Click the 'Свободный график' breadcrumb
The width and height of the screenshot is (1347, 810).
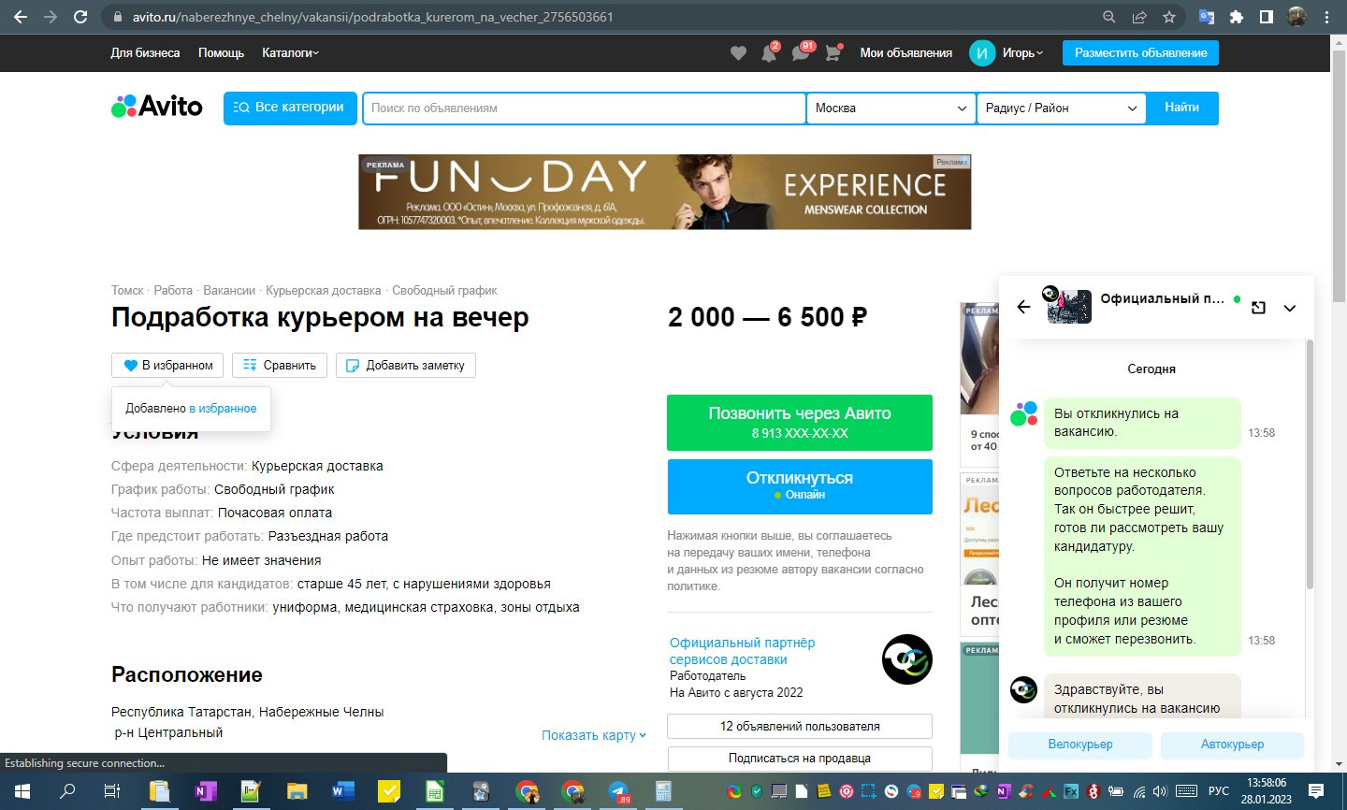tap(444, 291)
